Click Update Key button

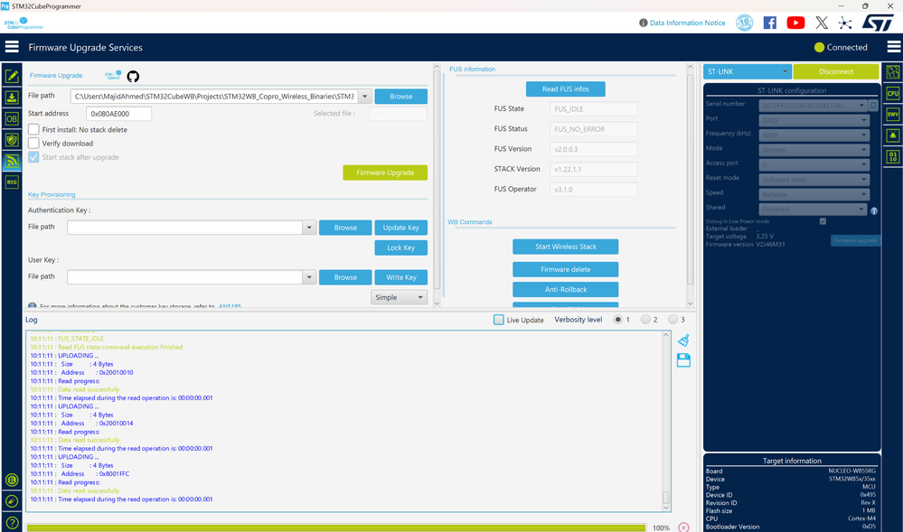click(400, 228)
